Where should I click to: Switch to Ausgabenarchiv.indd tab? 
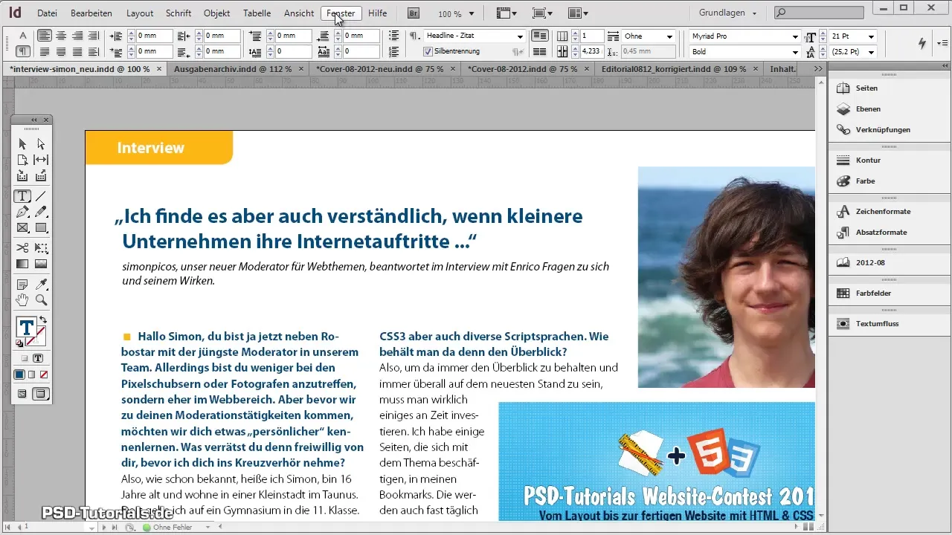pyautogui.click(x=234, y=68)
